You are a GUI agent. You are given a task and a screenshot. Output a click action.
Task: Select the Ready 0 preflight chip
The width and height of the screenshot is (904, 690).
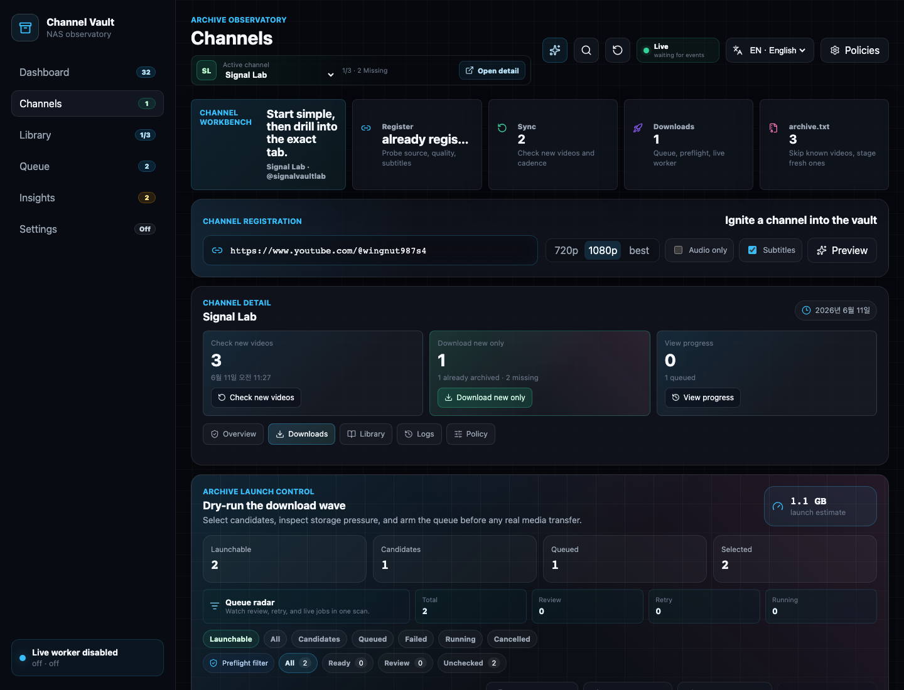pos(347,663)
